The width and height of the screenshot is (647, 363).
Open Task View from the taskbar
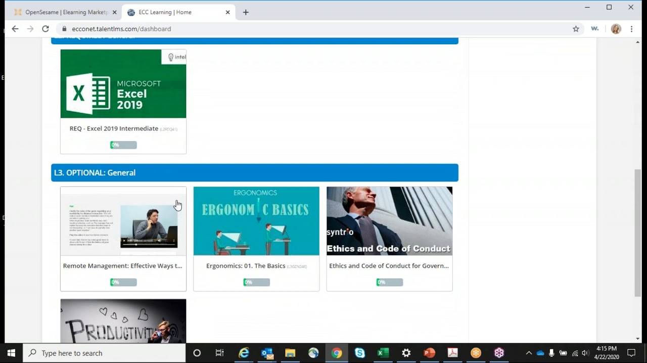(219, 353)
